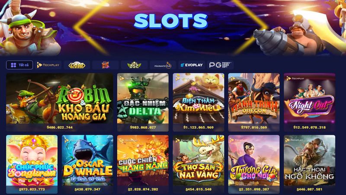Open Thợ Săn Nai Vàng game

(199, 164)
